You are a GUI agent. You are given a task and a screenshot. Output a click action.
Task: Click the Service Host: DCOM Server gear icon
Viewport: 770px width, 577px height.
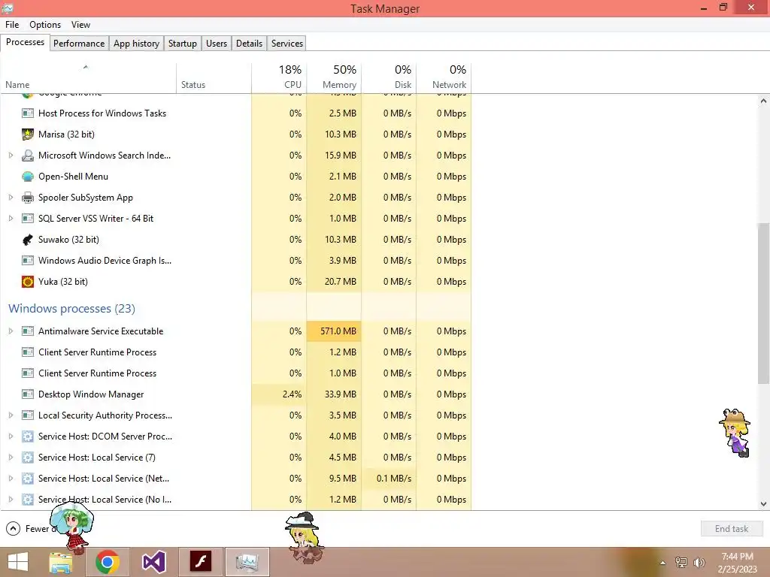(28, 437)
